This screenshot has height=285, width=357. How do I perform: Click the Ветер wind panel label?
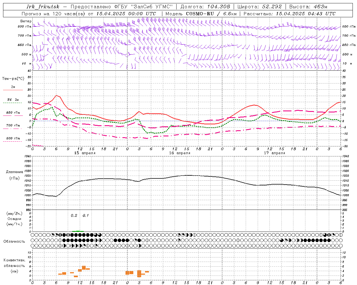click(26, 21)
